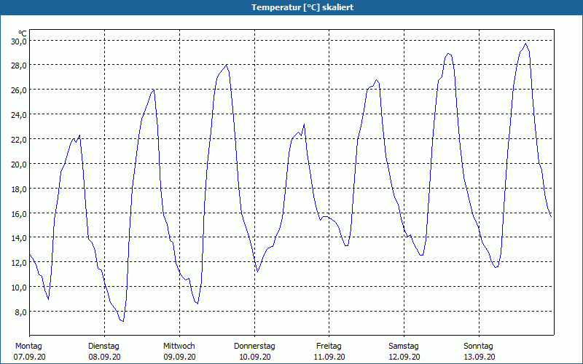Click the Freitag day label
Viewport: 583px width, 364px height.
click(329, 347)
